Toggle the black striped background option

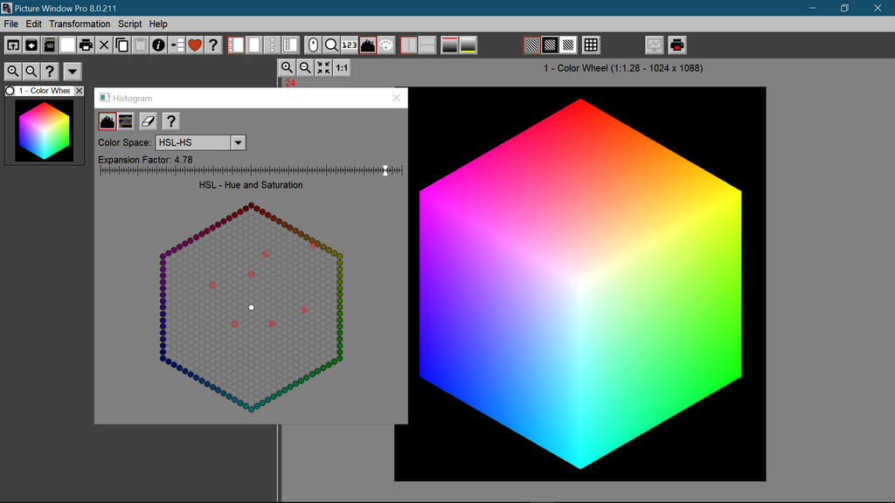(x=550, y=45)
